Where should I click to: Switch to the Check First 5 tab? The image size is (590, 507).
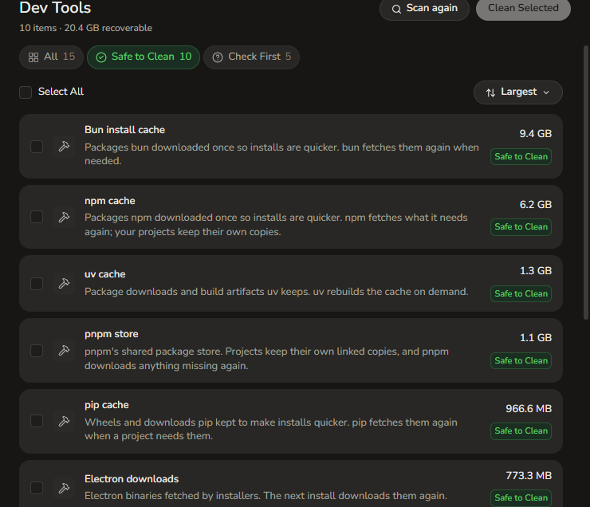pyautogui.click(x=251, y=57)
